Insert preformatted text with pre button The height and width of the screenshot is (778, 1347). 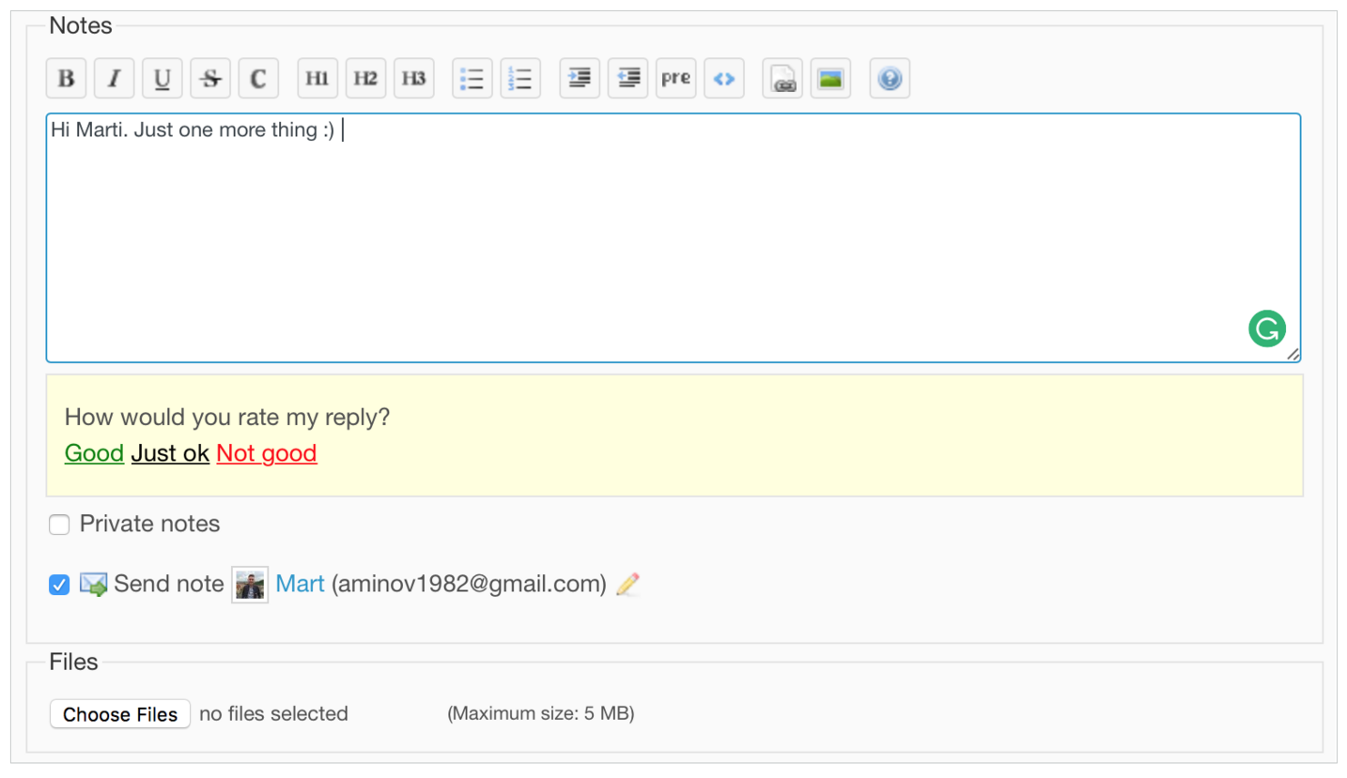[675, 79]
